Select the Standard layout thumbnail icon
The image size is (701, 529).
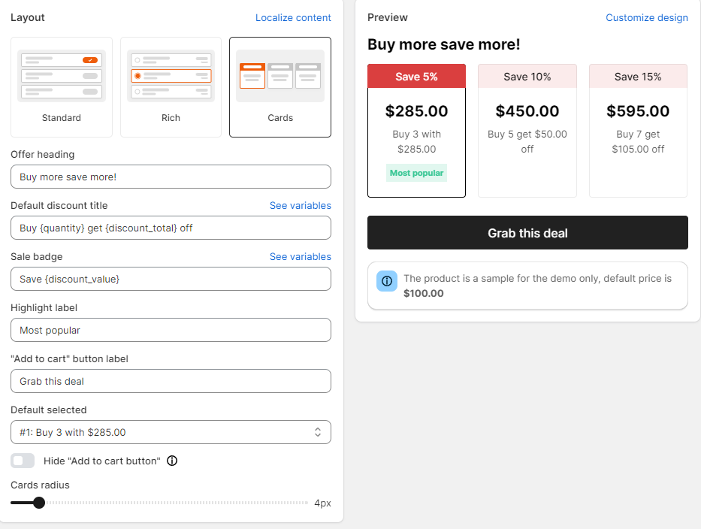coord(62,76)
